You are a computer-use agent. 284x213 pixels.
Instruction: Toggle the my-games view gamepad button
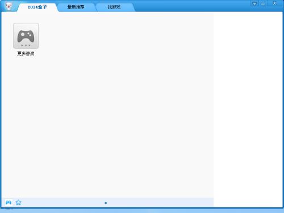coord(9,203)
